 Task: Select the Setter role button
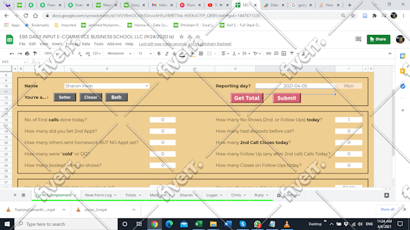coord(65,97)
